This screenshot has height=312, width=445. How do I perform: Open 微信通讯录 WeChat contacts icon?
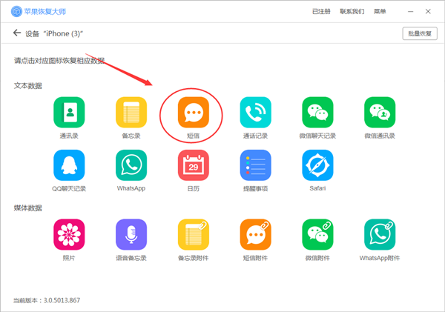tap(380, 113)
